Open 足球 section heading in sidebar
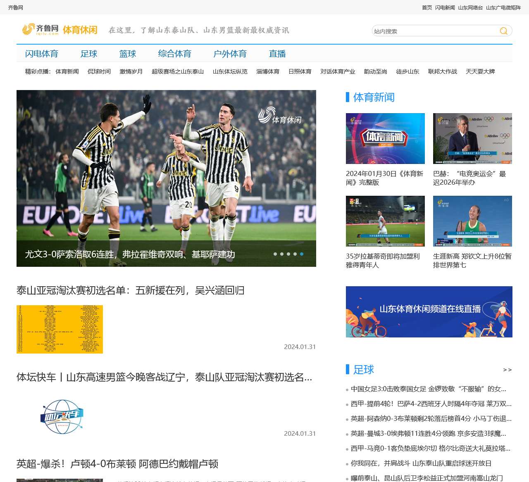Screen dimensions: 529x482 (364, 370)
